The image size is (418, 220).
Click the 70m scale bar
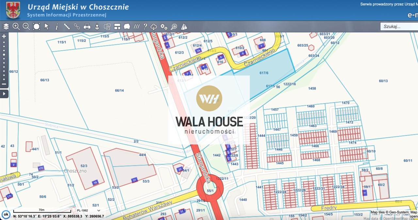click(42, 211)
